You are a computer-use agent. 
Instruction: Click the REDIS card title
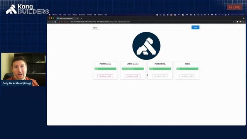[187, 64]
